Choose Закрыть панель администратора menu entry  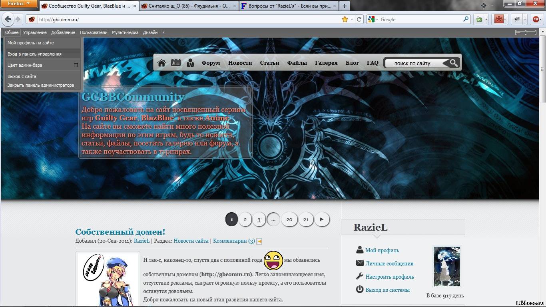(x=42, y=85)
